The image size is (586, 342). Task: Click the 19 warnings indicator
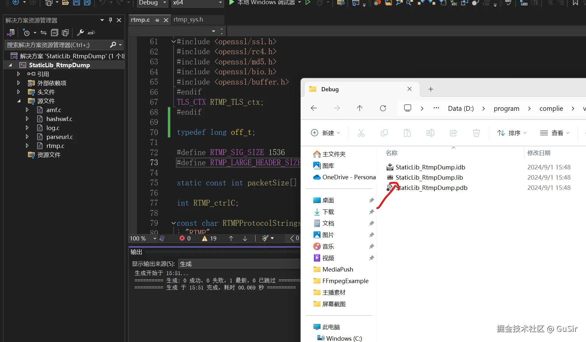coord(209,238)
